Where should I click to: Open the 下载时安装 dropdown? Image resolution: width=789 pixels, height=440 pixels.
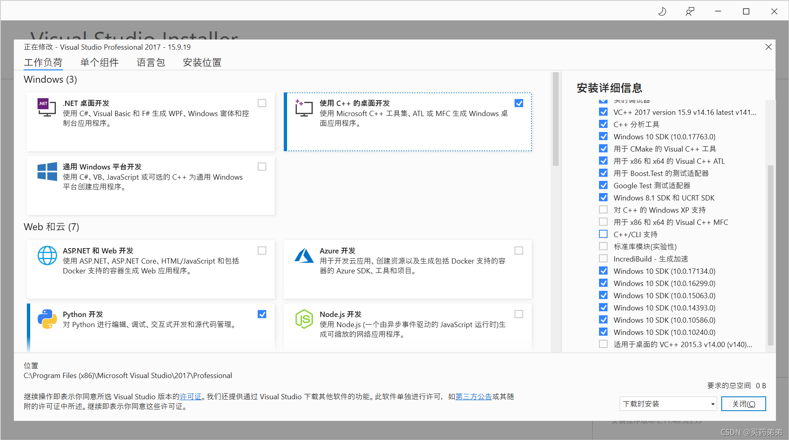coord(668,404)
